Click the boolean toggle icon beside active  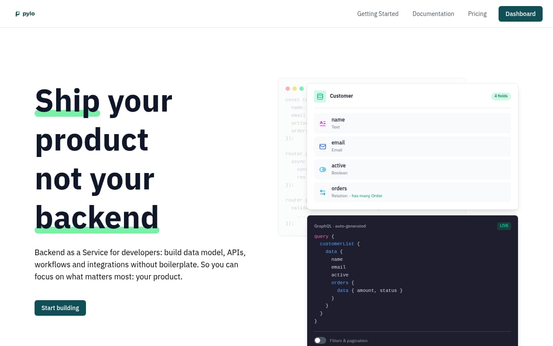[323, 169]
